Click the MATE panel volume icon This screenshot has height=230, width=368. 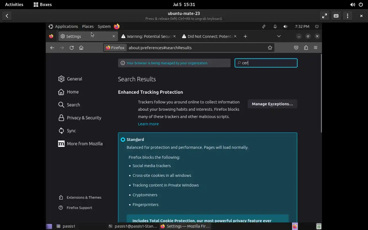coord(285,26)
